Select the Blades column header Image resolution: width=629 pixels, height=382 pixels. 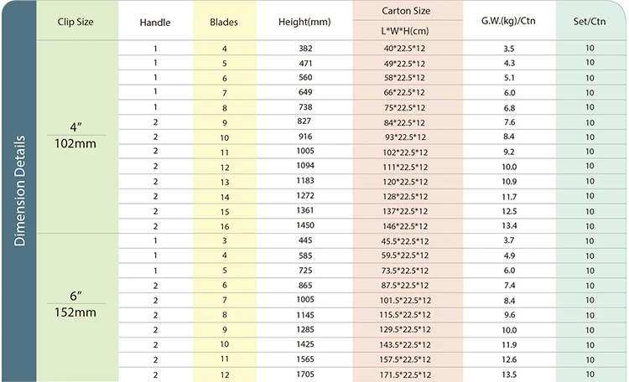point(224,22)
